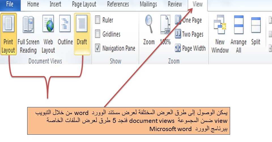272x142 pixels.
Task: Open the References tab
Action: click(118, 4)
